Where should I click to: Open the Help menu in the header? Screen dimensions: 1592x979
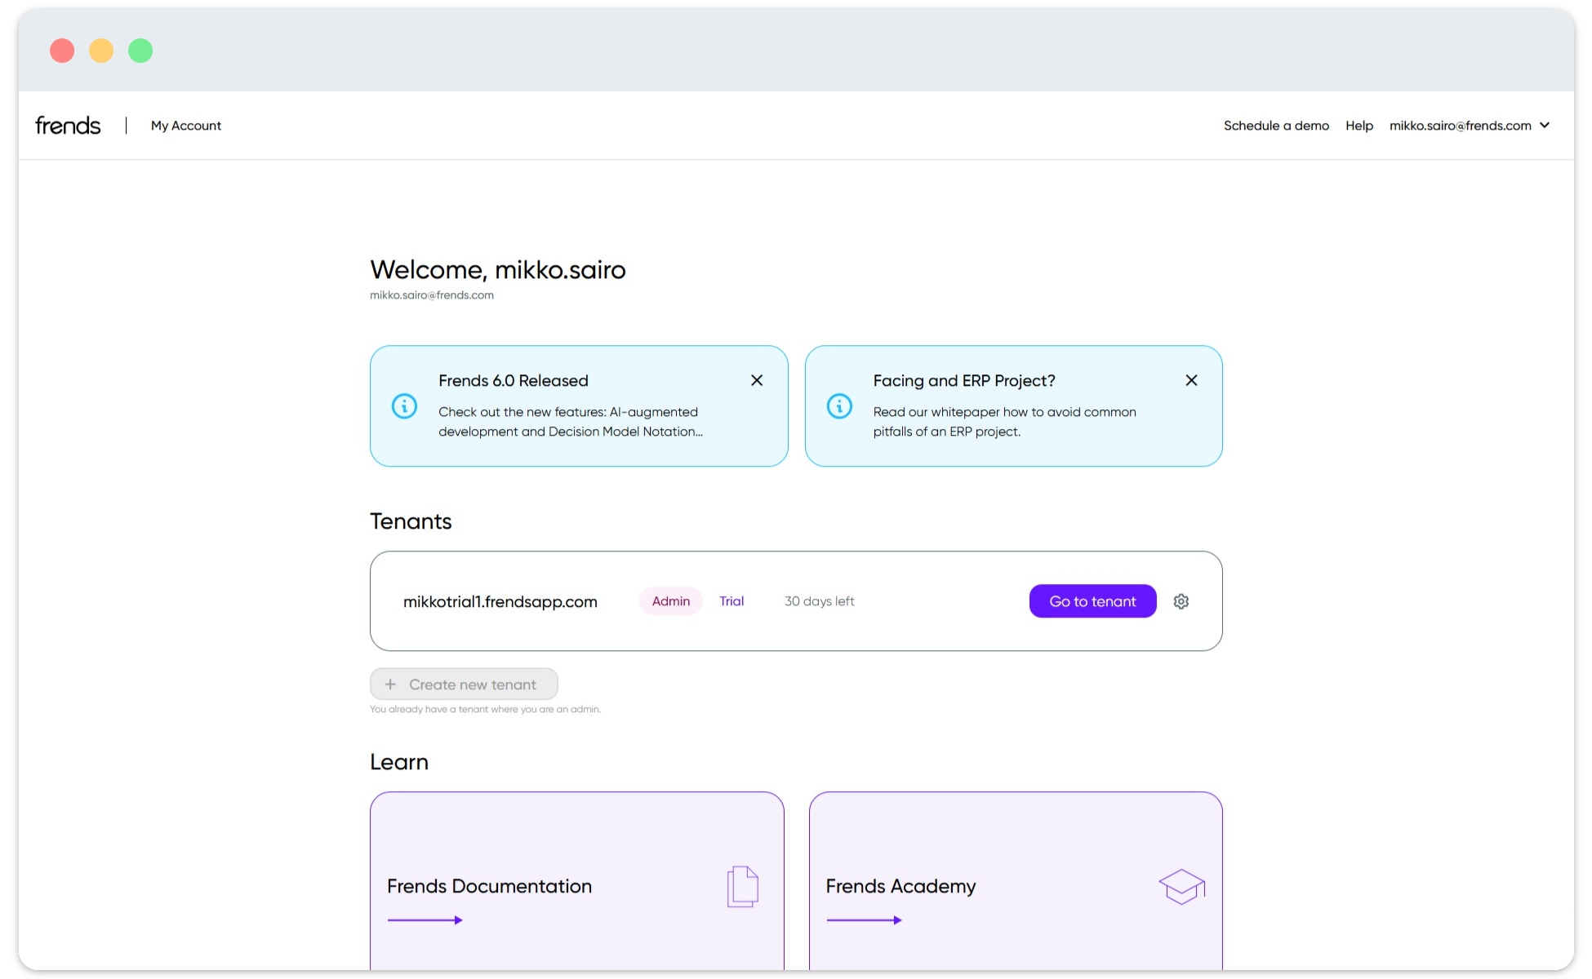(1359, 125)
